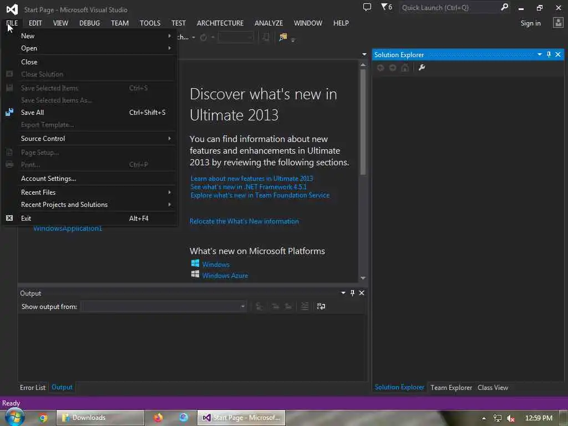The width and height of the screenshot is (568, 426).
Task: Click the Start Page scroll down arrow
Action: pos(363,278)
